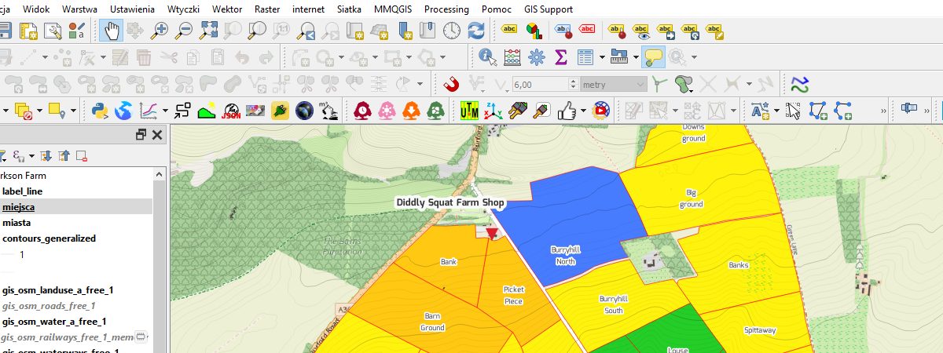Expand the attribute table dropdown arrow
The height and width of the screenshot is (353, 943).
(602, 56)
